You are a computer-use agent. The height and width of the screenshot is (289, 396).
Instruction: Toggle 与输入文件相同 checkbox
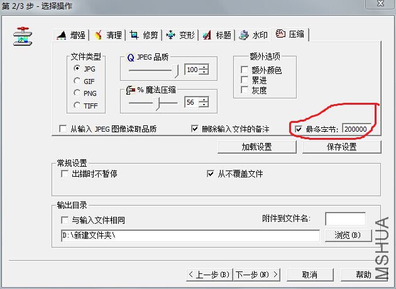coord(65,220)
